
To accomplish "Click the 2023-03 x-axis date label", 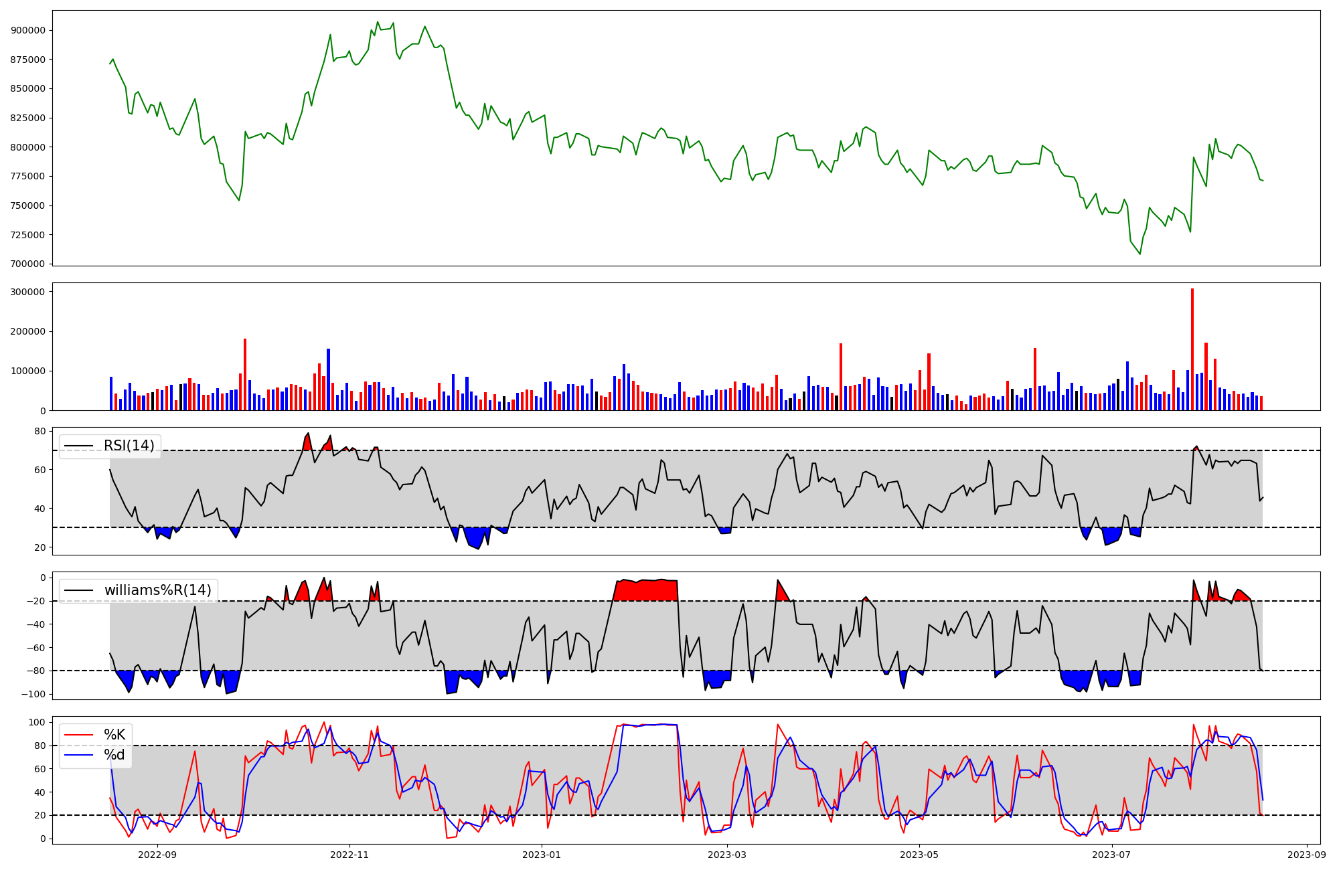I will 726,855.
